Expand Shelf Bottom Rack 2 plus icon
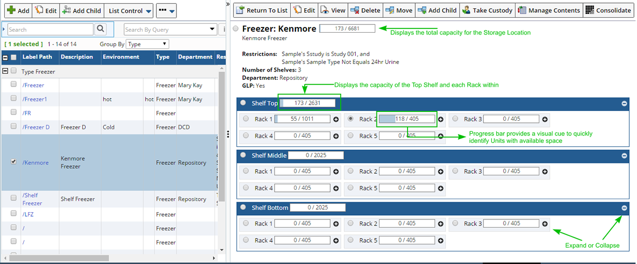Viewport: 637px width, 264px height. coord(441,224)
